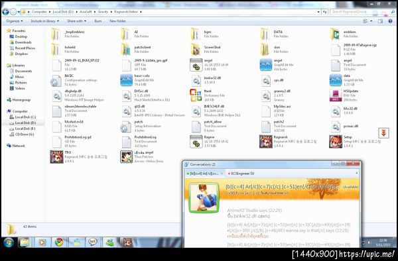Open the recent pages dropdown arrow
The height and width of the screenshot is (261, 398).
pyautogui.click(x=19, y=12)
